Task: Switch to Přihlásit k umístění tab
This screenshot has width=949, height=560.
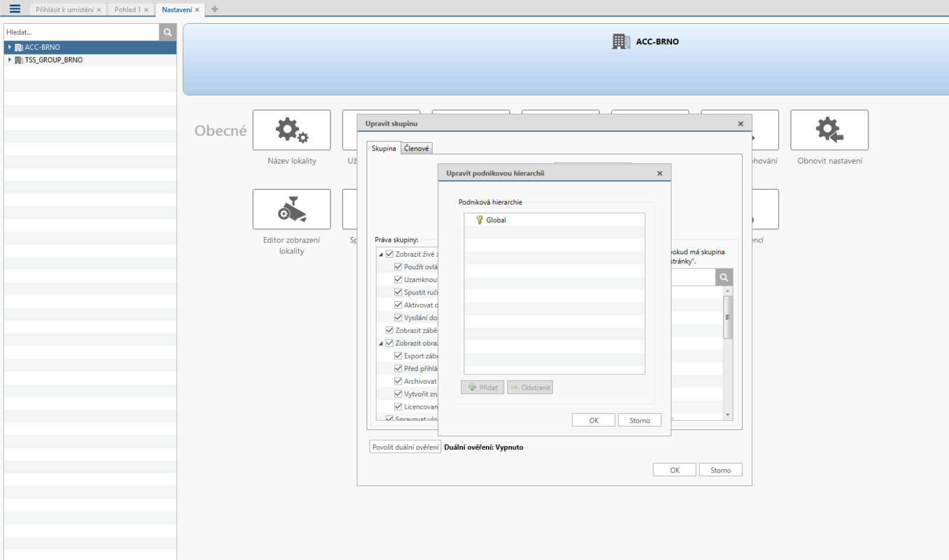Action: (x=64, y=9)
